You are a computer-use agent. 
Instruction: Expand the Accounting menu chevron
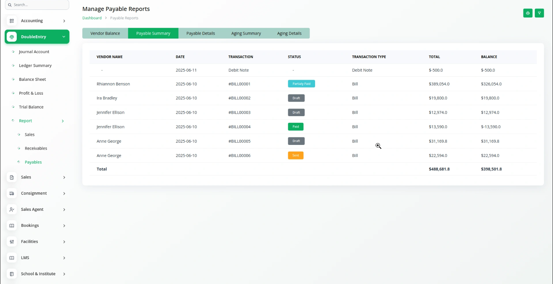pyautogui.click(x=64, y=21)
